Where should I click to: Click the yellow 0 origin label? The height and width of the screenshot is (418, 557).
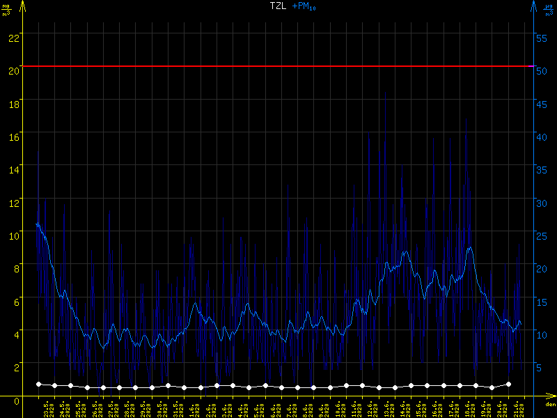click(17, 402)
